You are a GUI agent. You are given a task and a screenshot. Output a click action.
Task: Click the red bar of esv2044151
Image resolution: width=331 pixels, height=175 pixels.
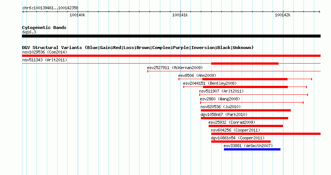pos(245,87)
